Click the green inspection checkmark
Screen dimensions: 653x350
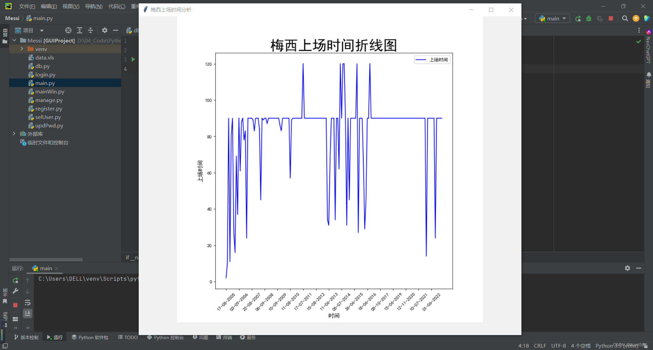point(639,41)
